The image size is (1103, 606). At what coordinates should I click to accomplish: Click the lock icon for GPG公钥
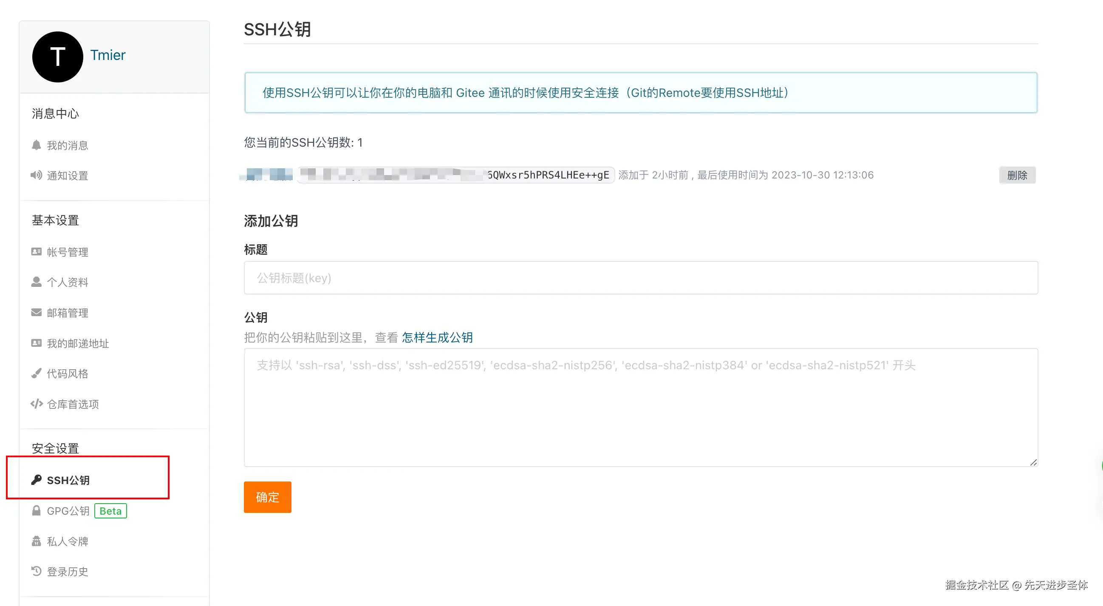pos(37,511)
